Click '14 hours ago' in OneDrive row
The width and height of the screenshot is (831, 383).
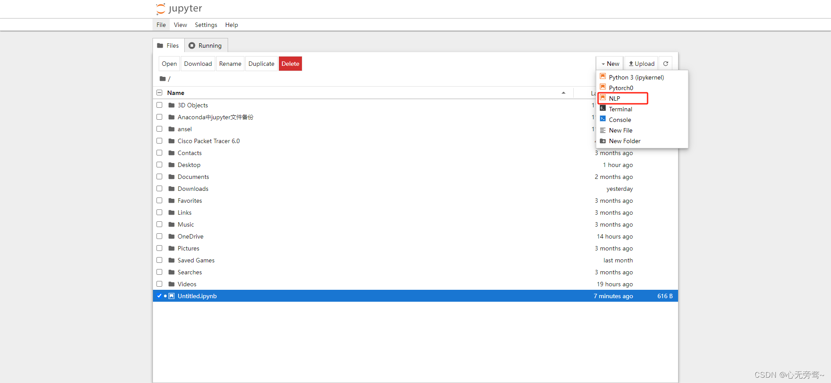pos(615,236)
